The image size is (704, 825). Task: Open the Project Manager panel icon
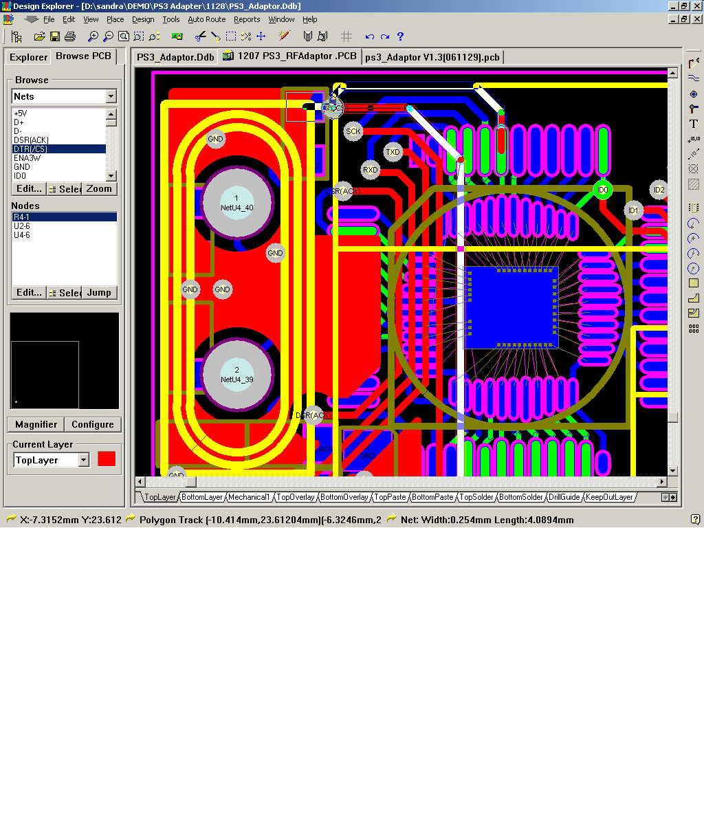tap(16, 36)
